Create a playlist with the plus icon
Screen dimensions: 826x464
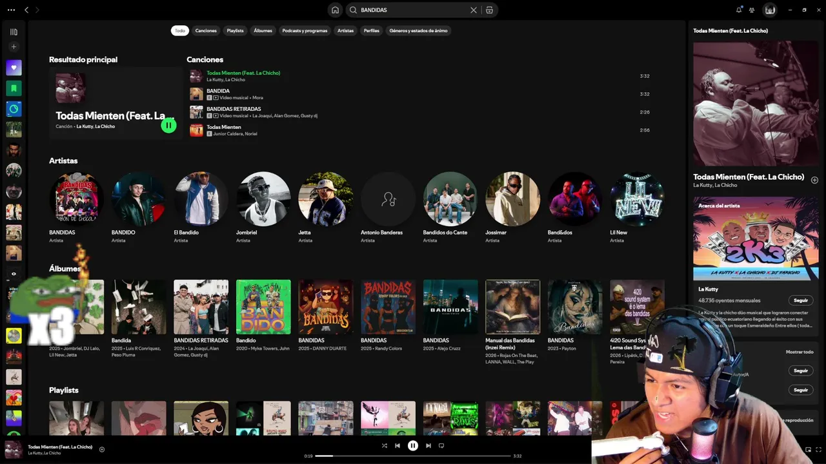point(14,47)
